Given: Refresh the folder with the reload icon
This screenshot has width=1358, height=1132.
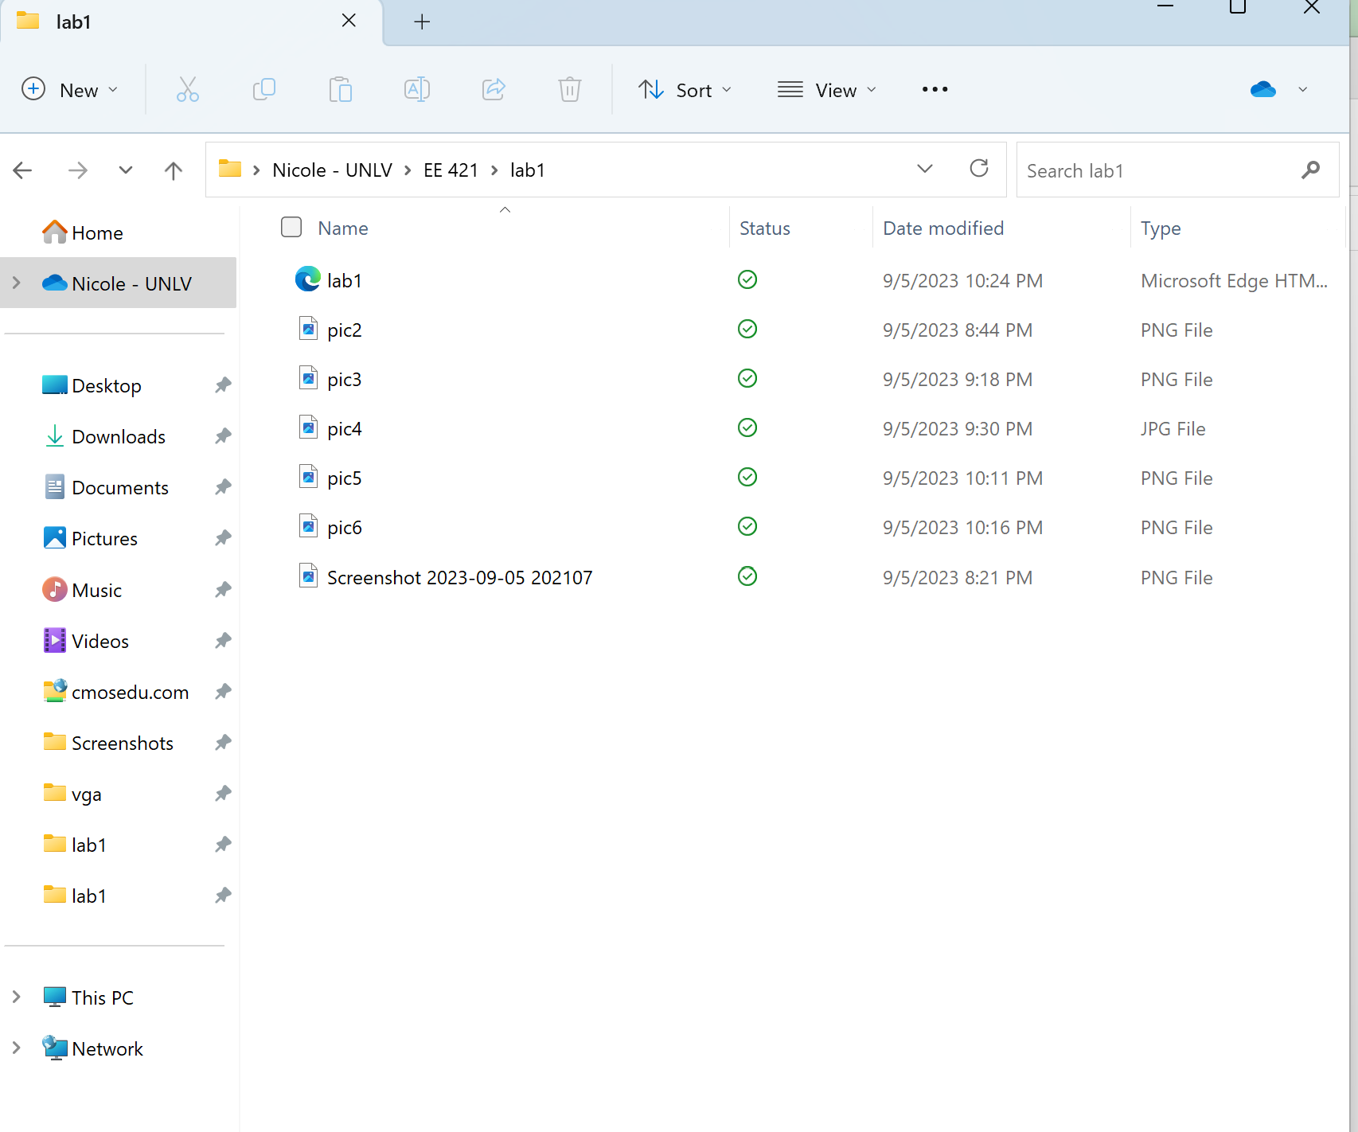Looking at the screenshot, I should pos(978,169).
